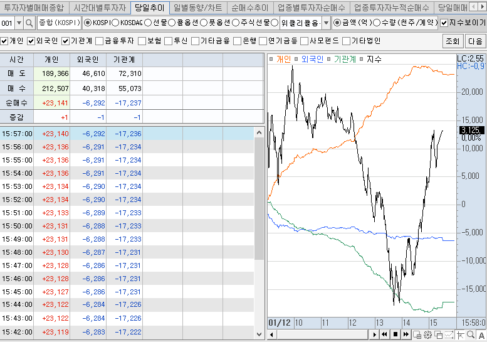This screenshot has height=342, width=487.
Task: Switch to the 일별동향/차트 tab
Action: pyautogui.click(x=197, y=8)
